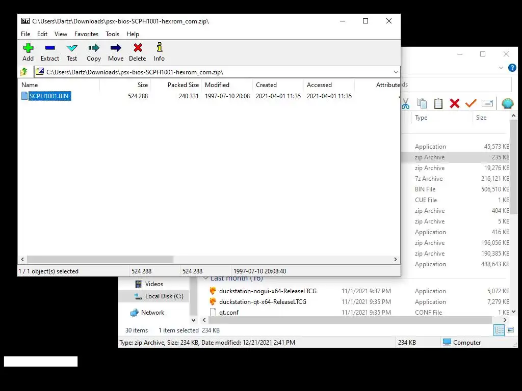
Task: Click the SCPH1001.BIN file icon
Action: [x=24, y=96]
